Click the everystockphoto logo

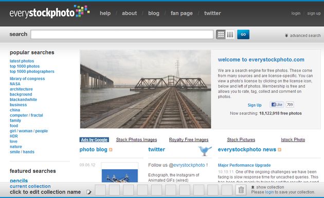click(49, 11)
